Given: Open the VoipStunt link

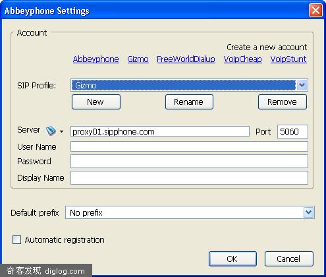Looking at the screenshot, I should [x=288, y=59].
